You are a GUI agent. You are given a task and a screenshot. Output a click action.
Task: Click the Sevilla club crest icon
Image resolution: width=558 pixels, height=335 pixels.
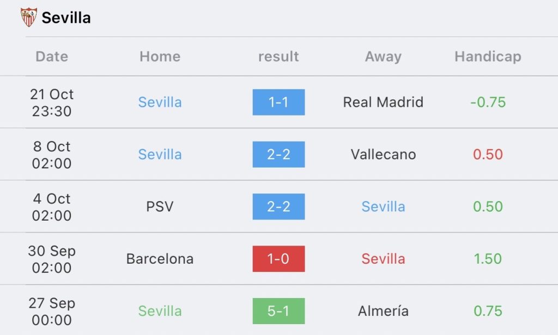[28, 17]
